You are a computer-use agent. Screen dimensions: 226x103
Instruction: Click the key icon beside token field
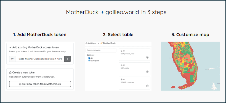point(12,59)
